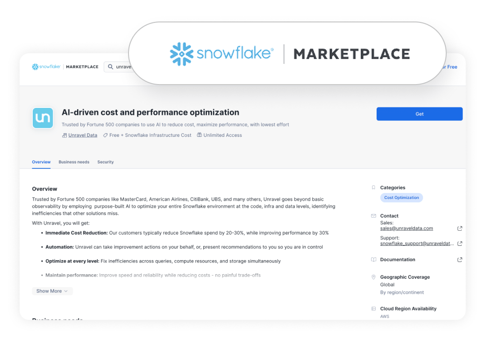This screenshot has width=486, height=341.
Task: Click the small Snowflake logo in header
Action: tap(46, 67)
